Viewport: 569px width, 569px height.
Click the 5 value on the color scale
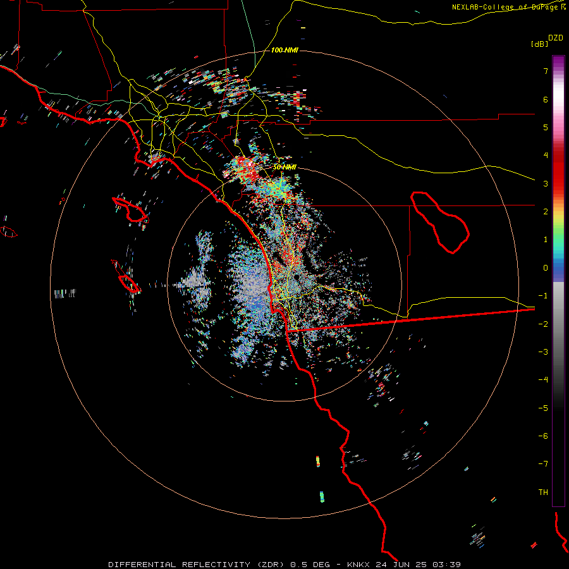coord(546,127)
